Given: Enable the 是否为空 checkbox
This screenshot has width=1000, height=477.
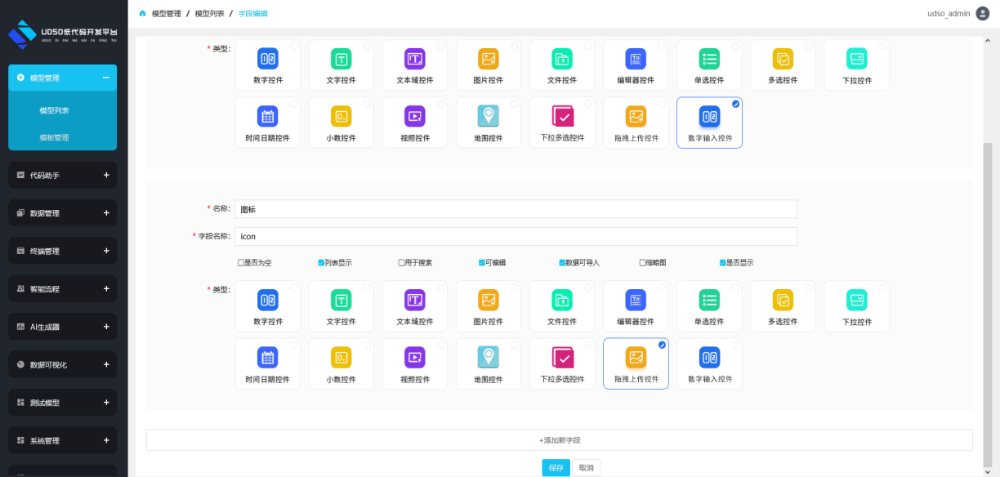Looking at the screenshot, I should pos(241,263).
